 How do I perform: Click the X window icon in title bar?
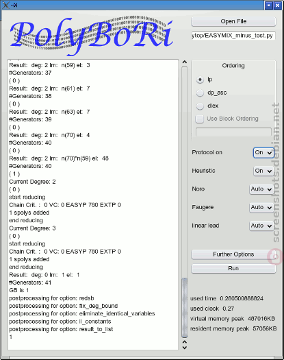(x=5, y=5)
